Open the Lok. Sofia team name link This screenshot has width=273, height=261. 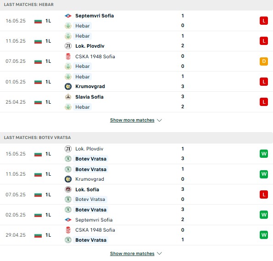(87, 189)
